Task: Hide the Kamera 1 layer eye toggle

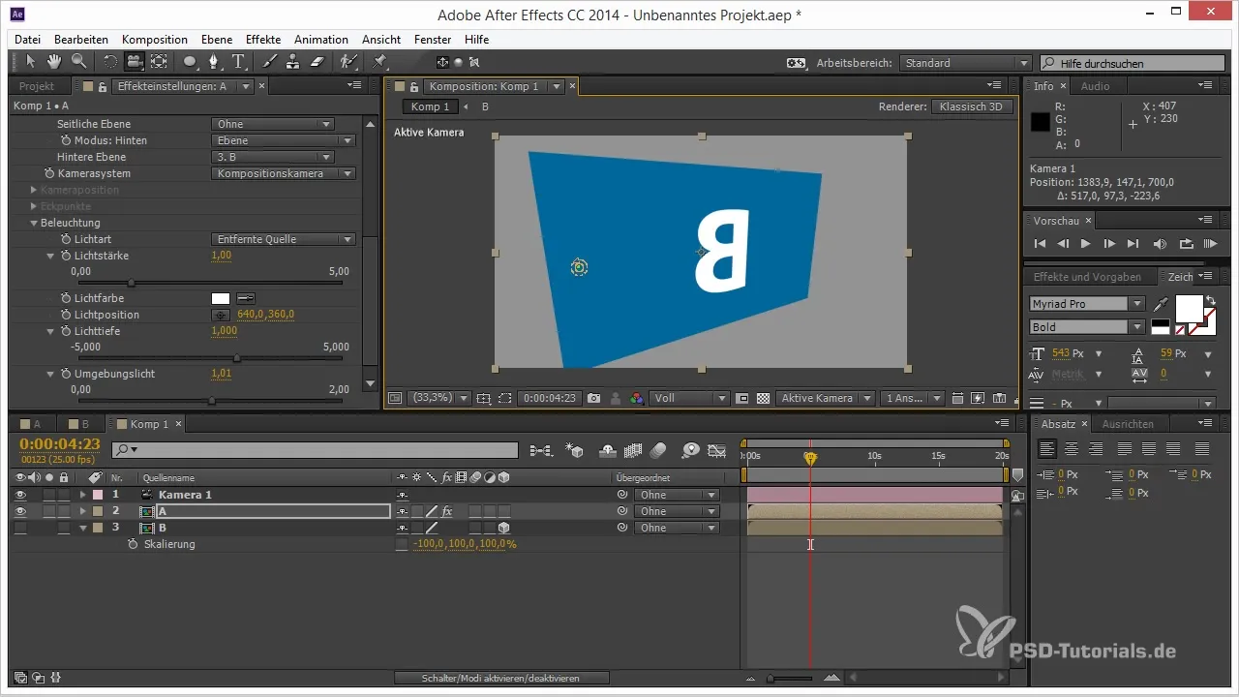Action: pyautogui.click(x=21, y=495)
